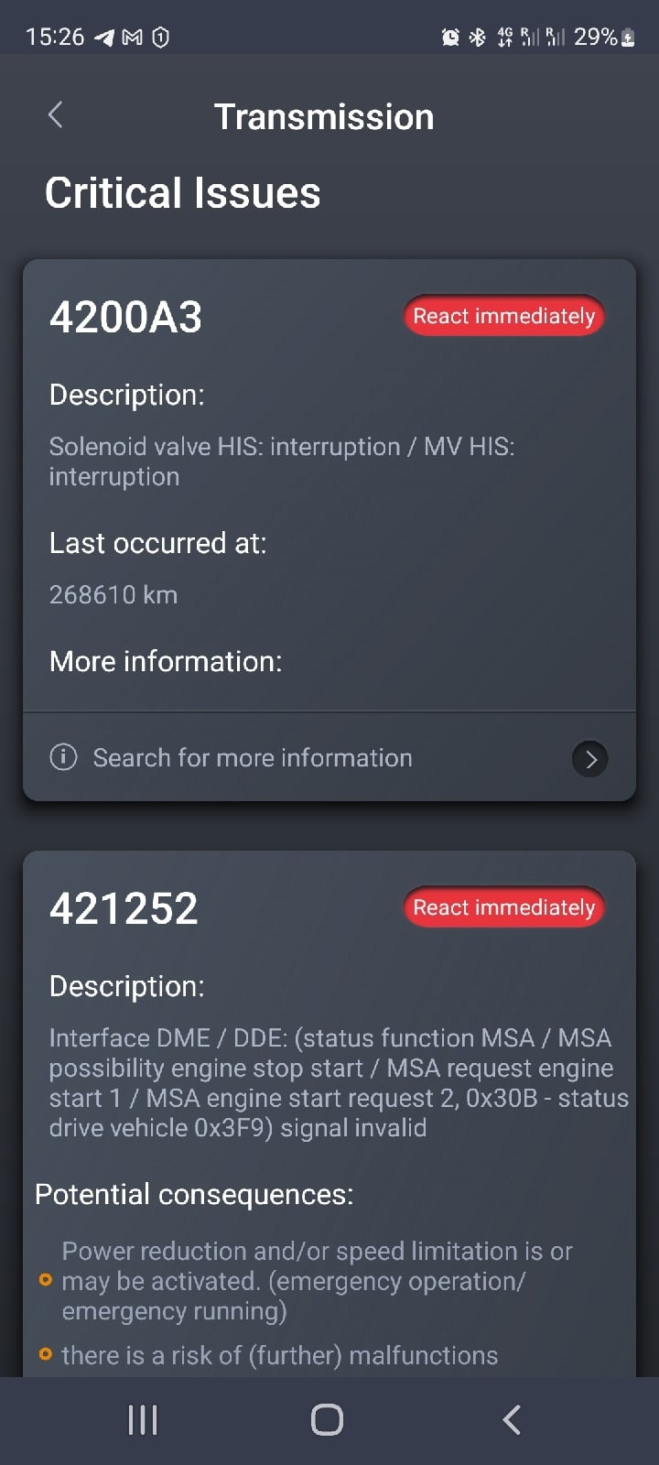
Task: Open Android recent apps button
Action: pos(143,1420)
